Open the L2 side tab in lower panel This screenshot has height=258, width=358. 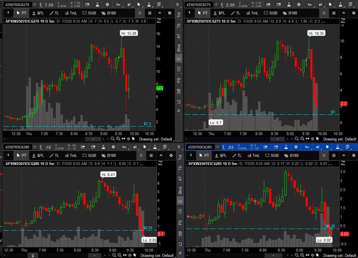coord(179,244)
